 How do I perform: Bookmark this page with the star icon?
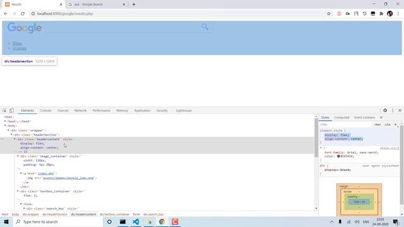coord(328,14)
